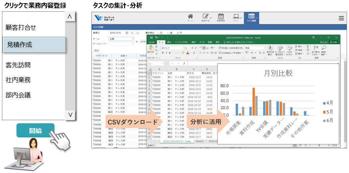The width and height of the screenshot is (349, 173).
Task: Select the 月 aggregation radio button
Action: [178, 33]
